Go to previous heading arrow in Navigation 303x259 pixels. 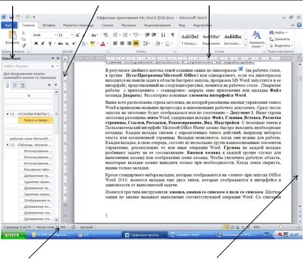coord(49,85)
